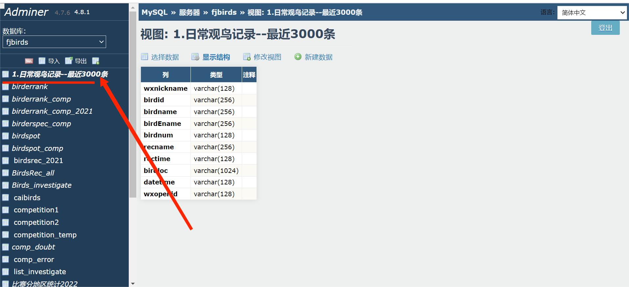
Task: Open Birds_investigate in sidebar
Action: click(42, 185)
